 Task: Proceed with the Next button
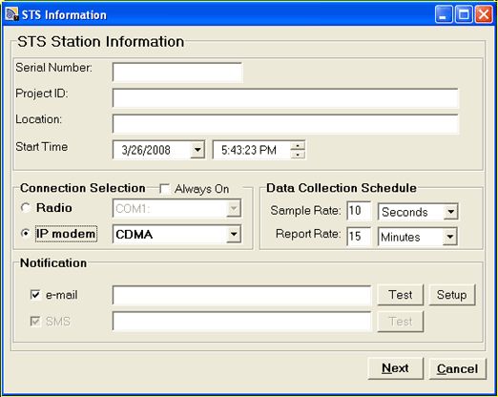click(395, 368)
